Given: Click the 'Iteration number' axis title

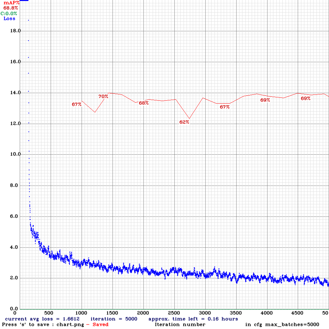Looking at the screenshot, I should (180, 325).
